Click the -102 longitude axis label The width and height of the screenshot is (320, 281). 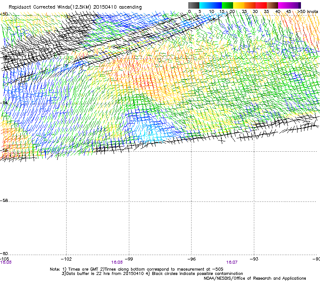[x=66, y=259]
